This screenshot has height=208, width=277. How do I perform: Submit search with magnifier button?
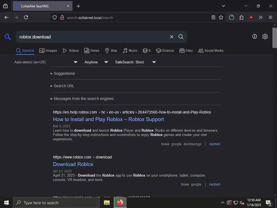click(181, 37)
